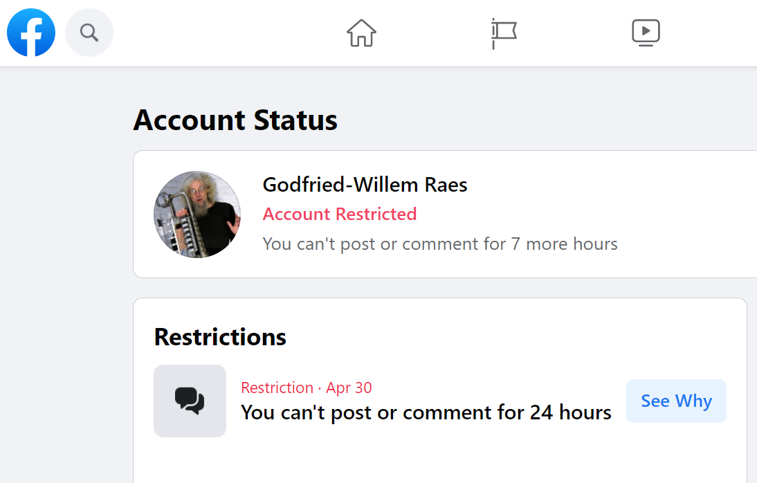Select the Restriction · Apr 30 label
757x483 pixels.
pos(306,388)
